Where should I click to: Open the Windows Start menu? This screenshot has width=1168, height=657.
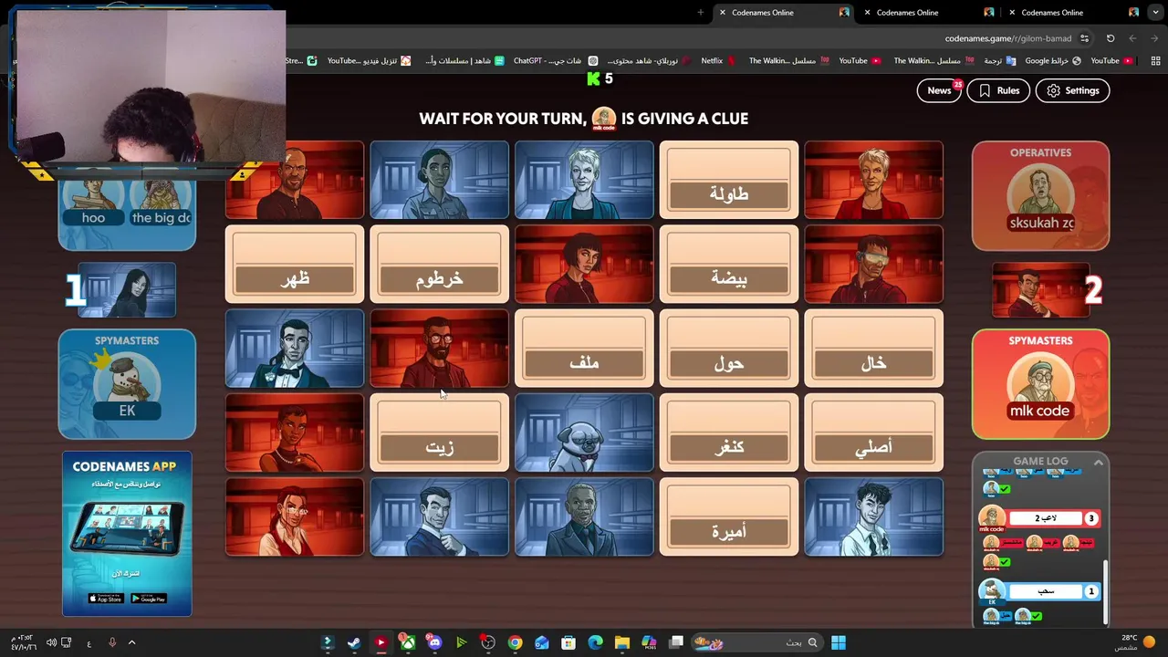pyautogui.click(x=839, y=642)
